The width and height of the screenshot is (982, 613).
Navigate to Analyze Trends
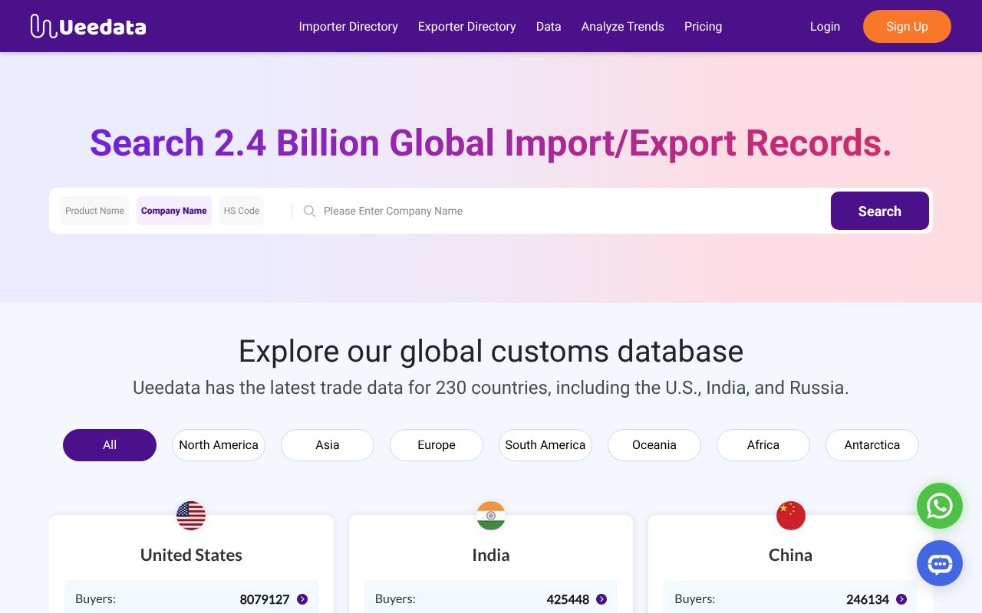[622, 26]
